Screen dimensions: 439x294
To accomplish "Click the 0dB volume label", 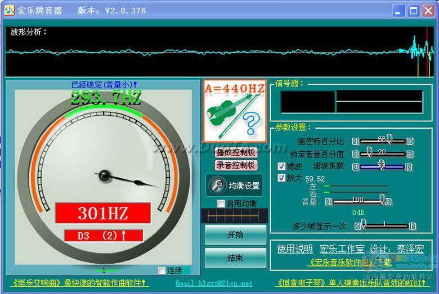I will click(358, 212).
